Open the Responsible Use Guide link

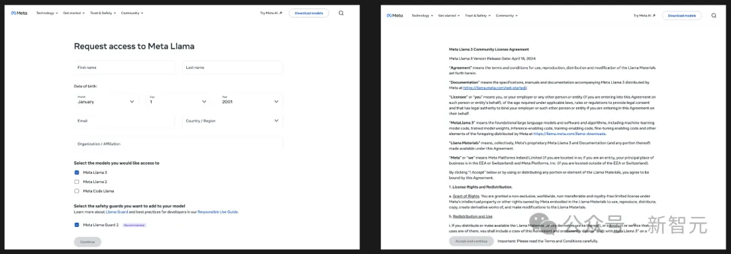tap(218, 211)
